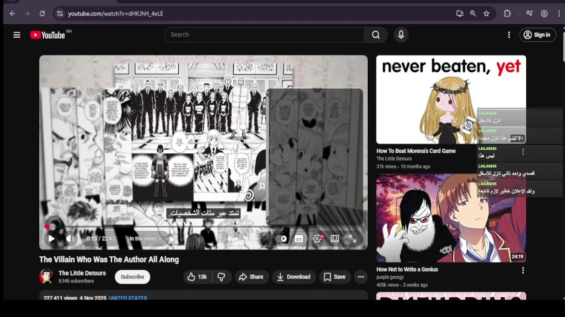Download this video

(294, 277)
